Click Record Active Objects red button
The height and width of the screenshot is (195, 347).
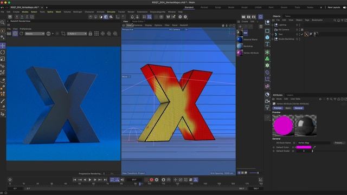(x=152, y=180)
